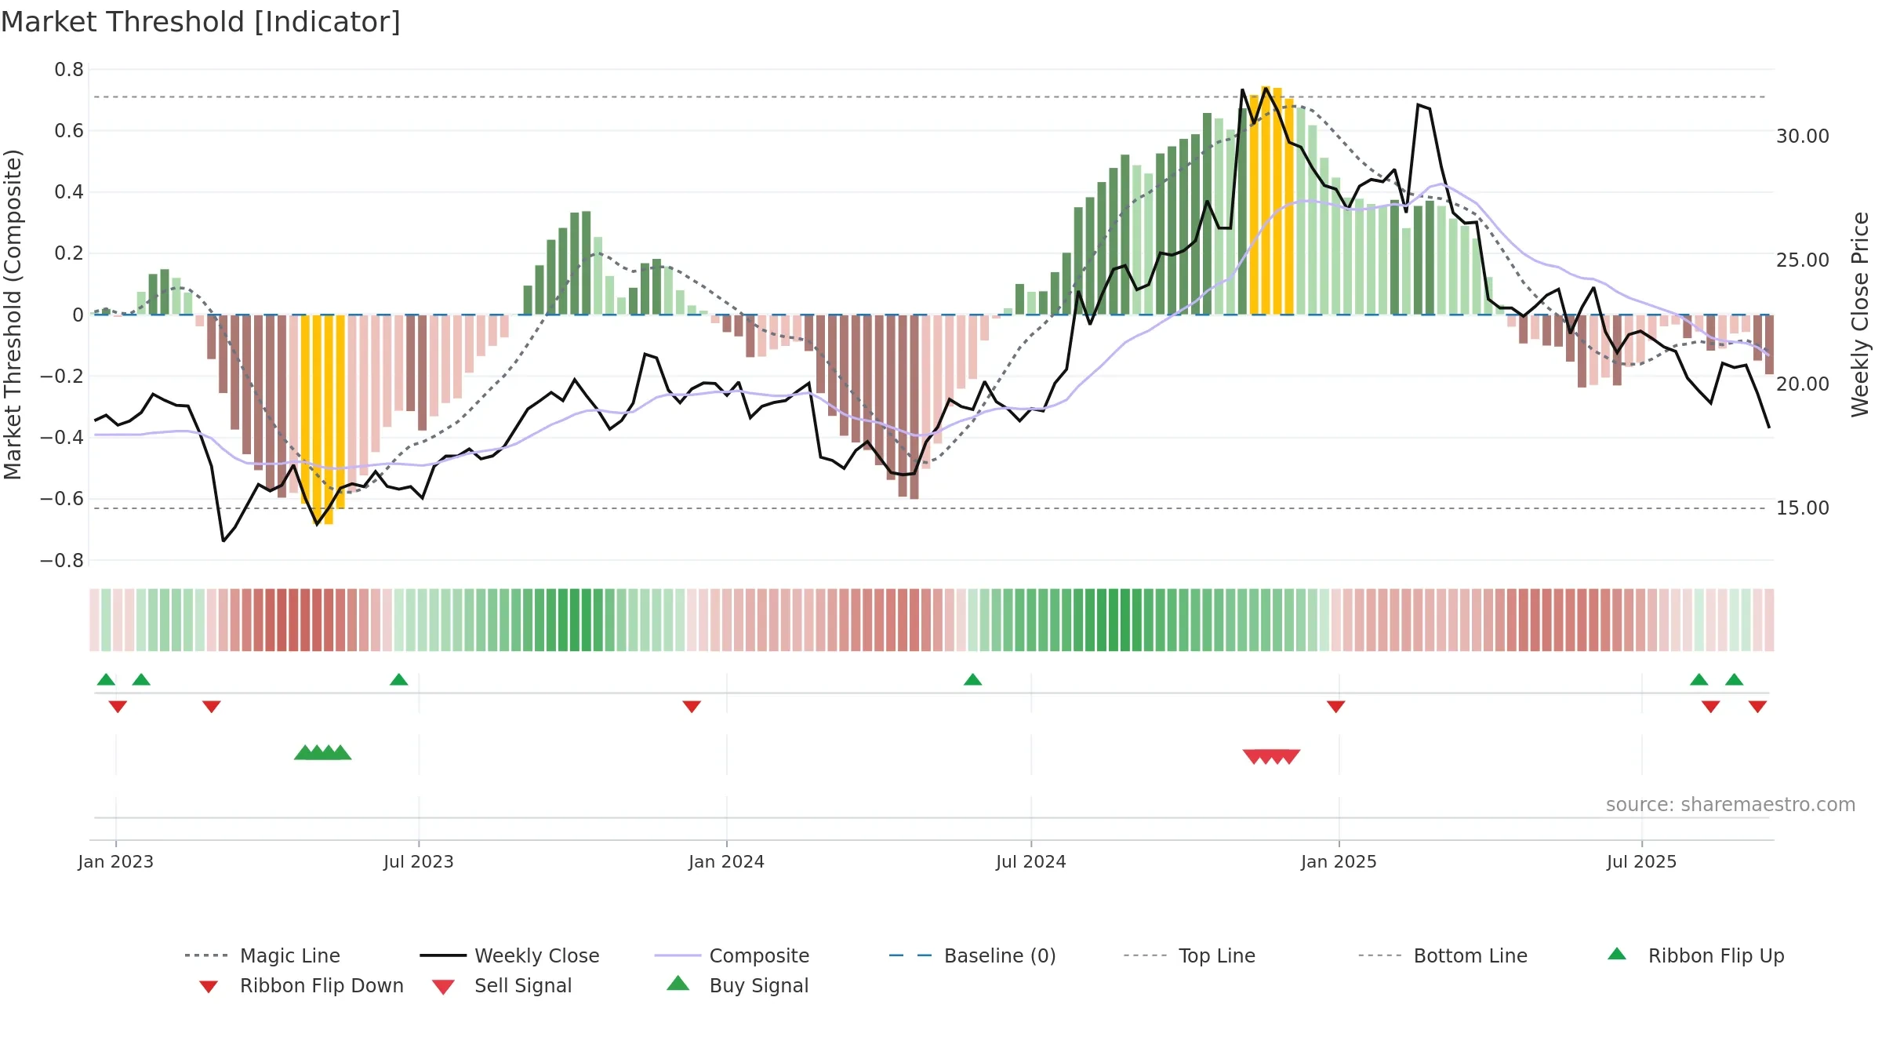Image resolution: width=1882 pixels, height=1059 pixels.
Task: Select the last green flip-up triangle in late August 2025
Action: tap(1734, 679)
